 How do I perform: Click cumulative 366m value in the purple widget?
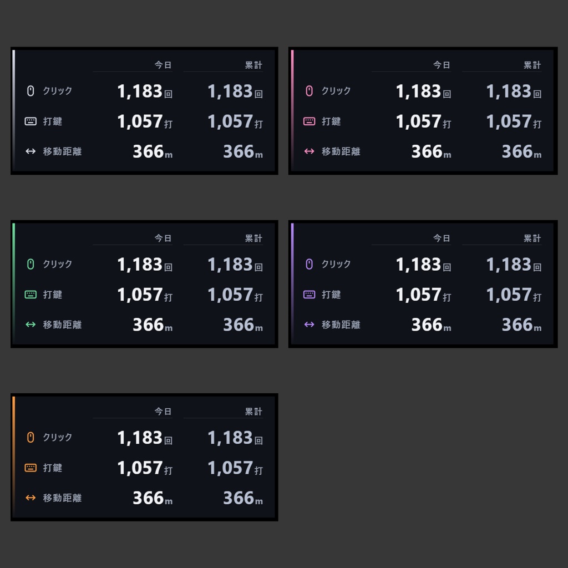click(x=521, y=325)
